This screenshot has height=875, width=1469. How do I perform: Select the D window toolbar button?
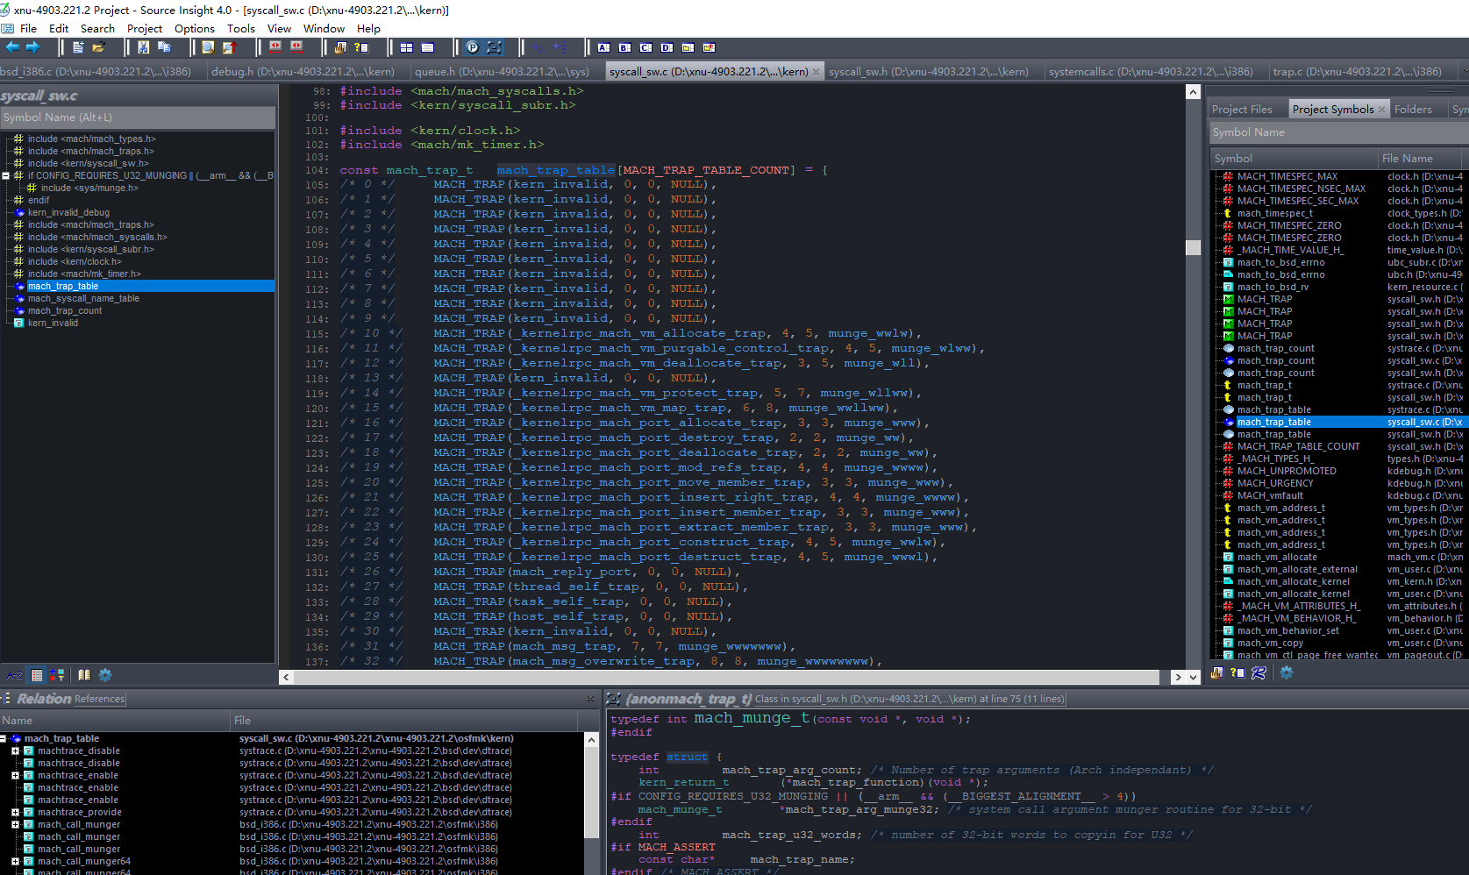(667, 47)
